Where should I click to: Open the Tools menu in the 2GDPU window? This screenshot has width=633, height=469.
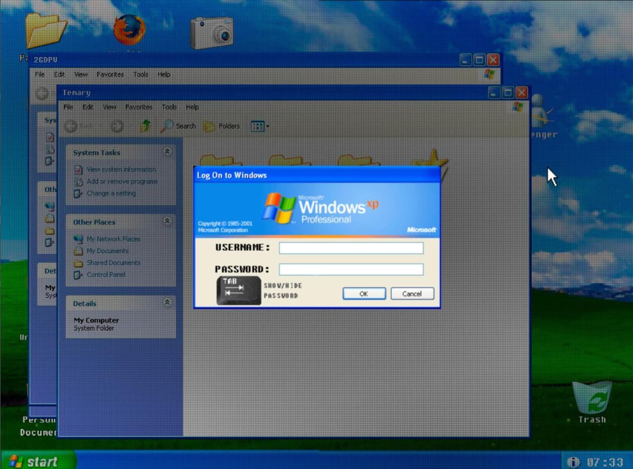click(140, 74)
